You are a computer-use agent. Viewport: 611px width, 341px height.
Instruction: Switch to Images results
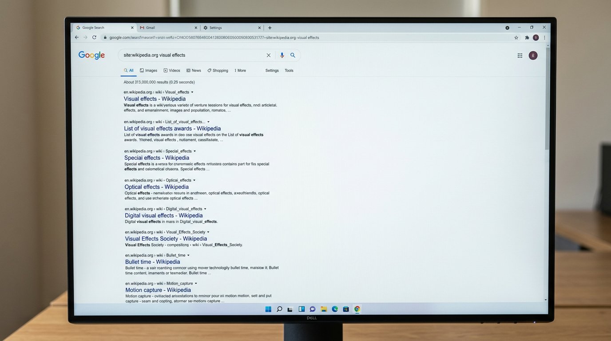point(148,71)
